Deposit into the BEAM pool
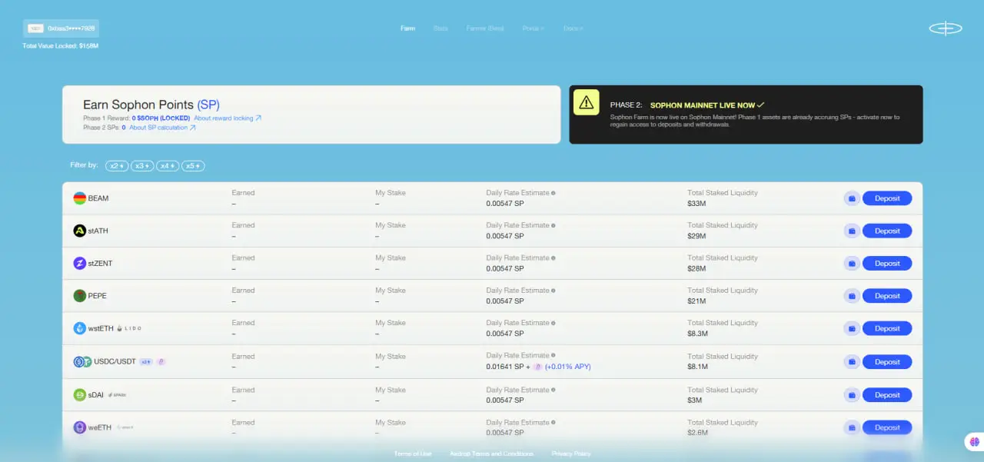The image size is (984, 462). (x=887, y=198)
